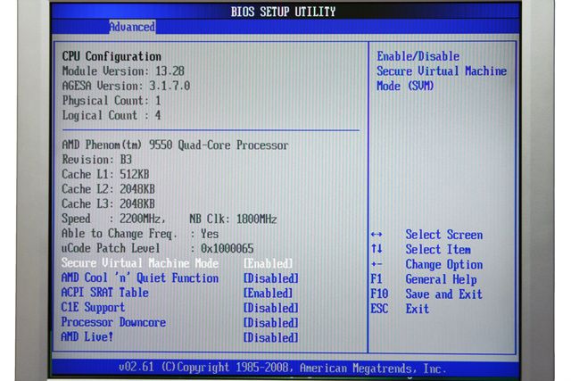Click Module Version: 13.28 line
The height and width of the screenshot is (381, 571).
click(123, 71)
